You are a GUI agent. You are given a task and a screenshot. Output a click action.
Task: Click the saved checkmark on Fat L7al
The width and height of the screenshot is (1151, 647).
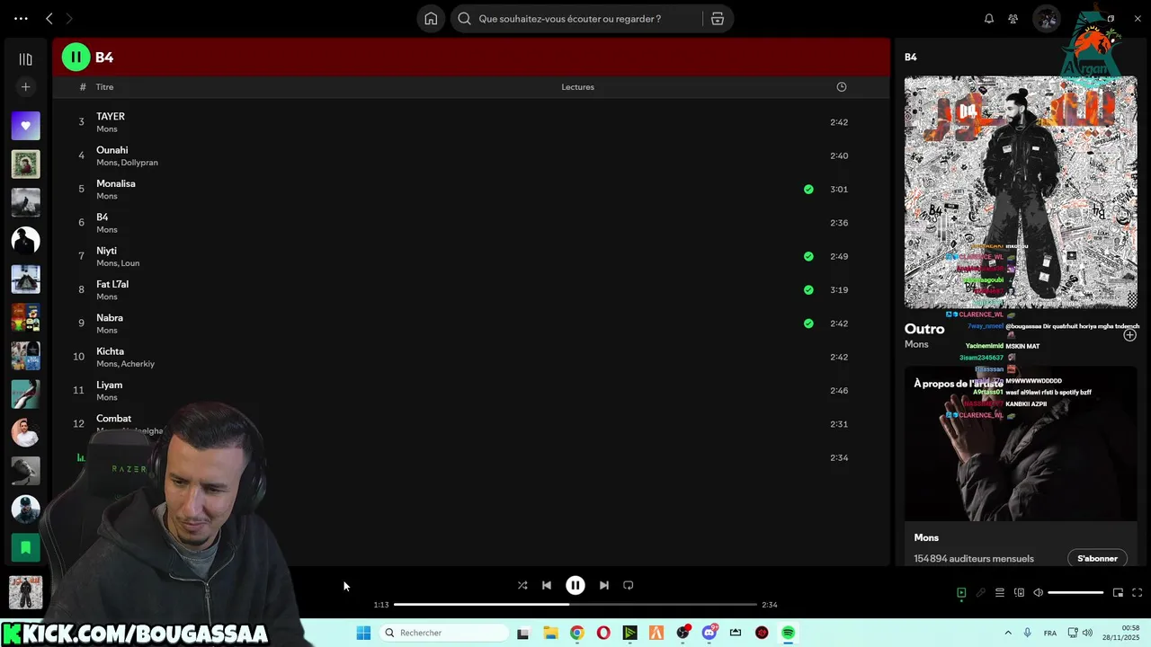coord(808,290)
